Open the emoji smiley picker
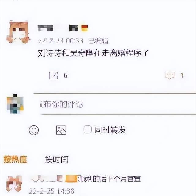The height and width of the screenshot is (196, 196). click(x=34, y=130)
